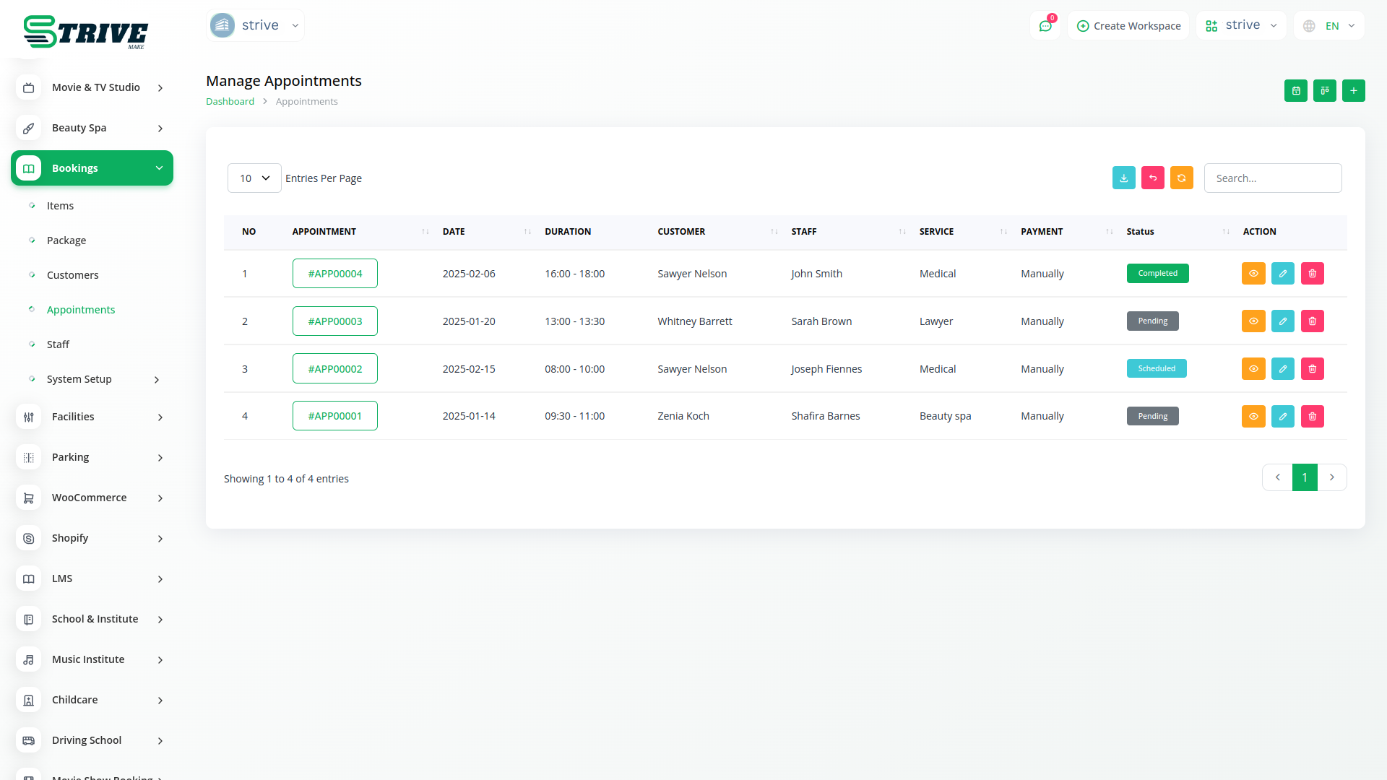Edit appointment #APP00003 with pencil icon
The width and height of the screenshot is (1387, 780).
(x=1282, y=321)
